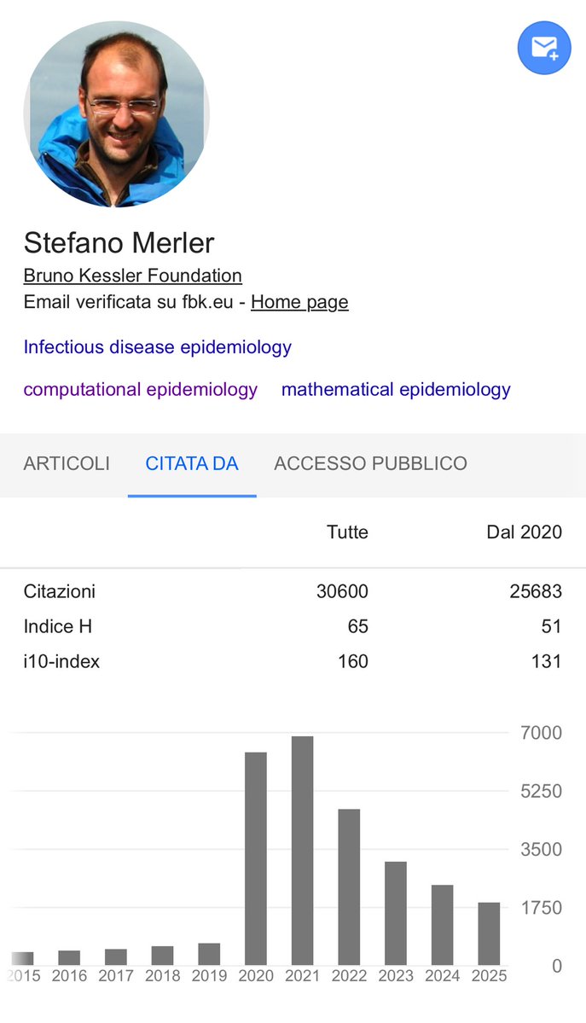Image resolution: width=586 pixels, height=1023 pixels.
Task: Open the Bruno Kessler Foundation link
Action: coord(132,276)
